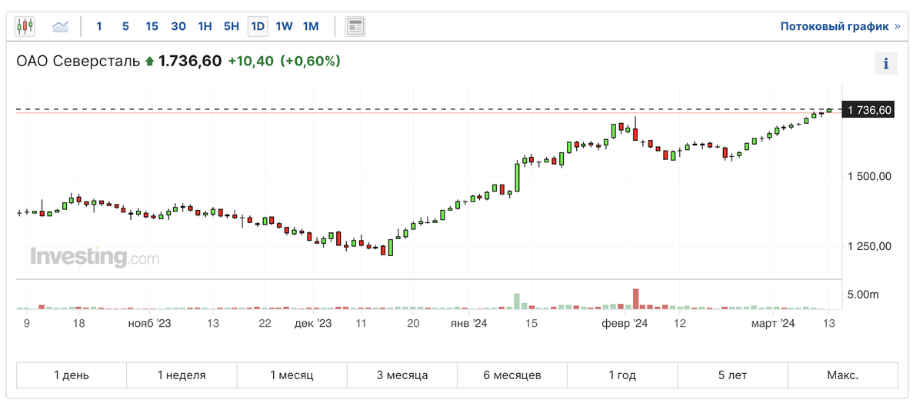Set range to 6 месяцев
This screenshot has width=923, height=413.
pos(512,375)
